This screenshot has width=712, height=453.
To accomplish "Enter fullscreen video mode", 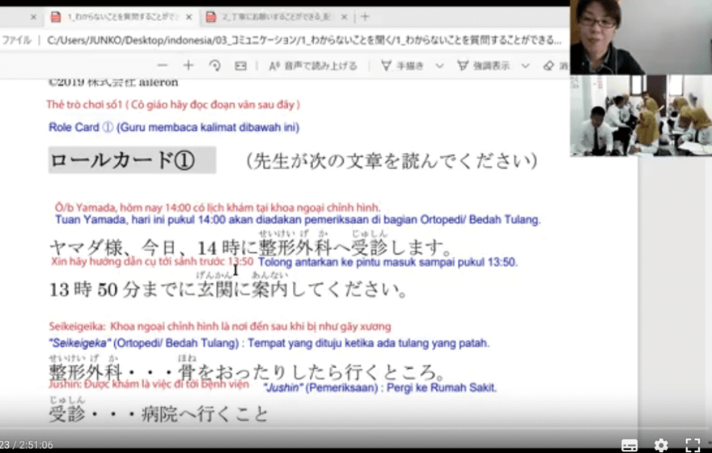I will click(x=693, y=445).
